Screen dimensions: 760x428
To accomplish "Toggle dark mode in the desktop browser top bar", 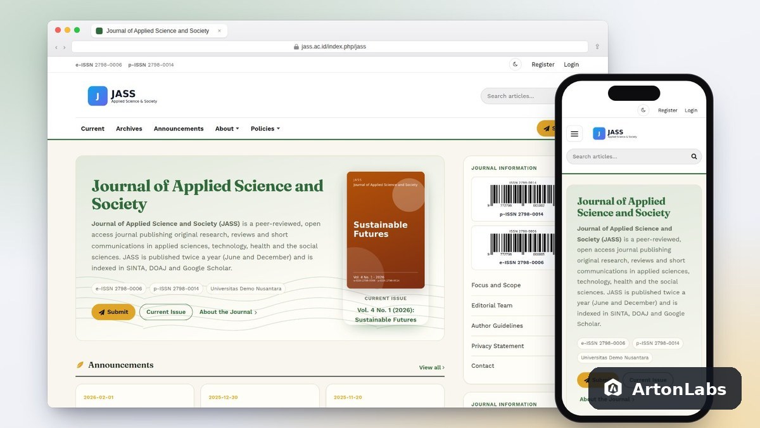I will tap(516, 64).
